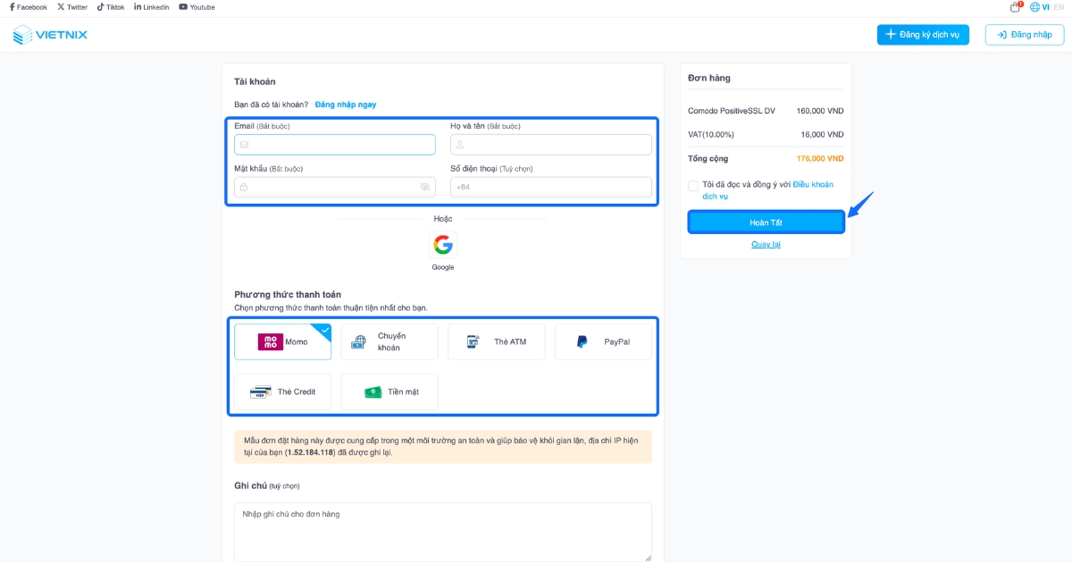Select Chuyển khoản payment option
1072x563 pixels.
[x=389, y=341]
